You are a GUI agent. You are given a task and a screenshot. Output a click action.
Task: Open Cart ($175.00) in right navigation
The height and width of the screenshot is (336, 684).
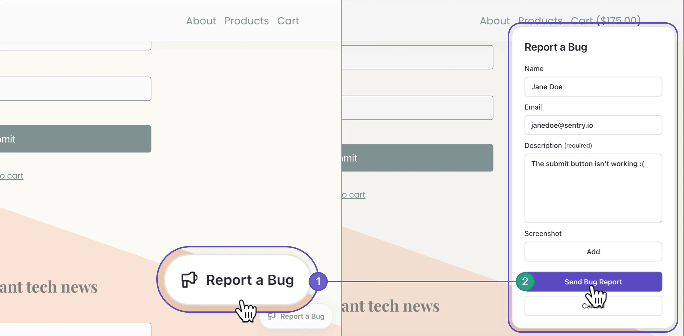[606, 21]
